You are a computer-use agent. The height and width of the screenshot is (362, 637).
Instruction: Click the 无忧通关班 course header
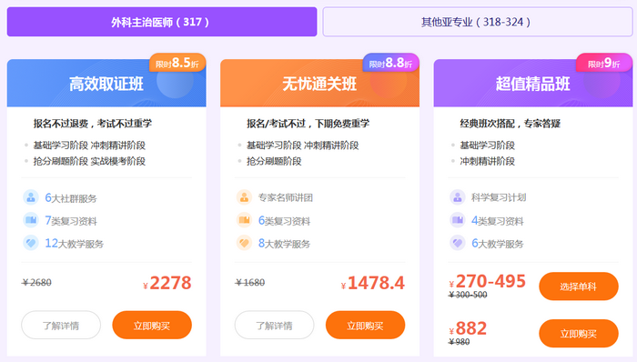(x=319, y=84)
